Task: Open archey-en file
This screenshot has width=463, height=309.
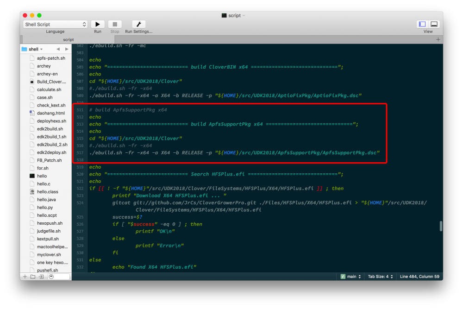Action: pyautogui.click(x=47, y=74)
